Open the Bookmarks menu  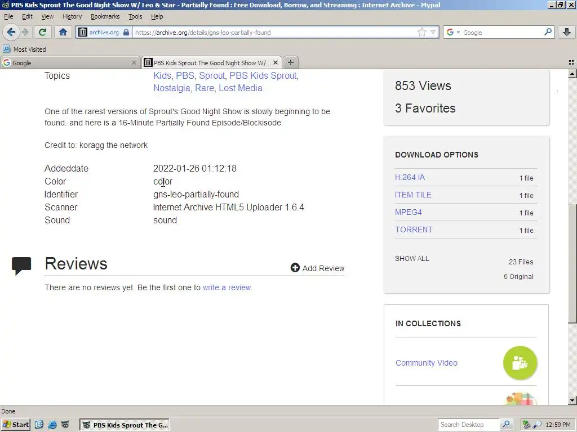tap(105, 16)
